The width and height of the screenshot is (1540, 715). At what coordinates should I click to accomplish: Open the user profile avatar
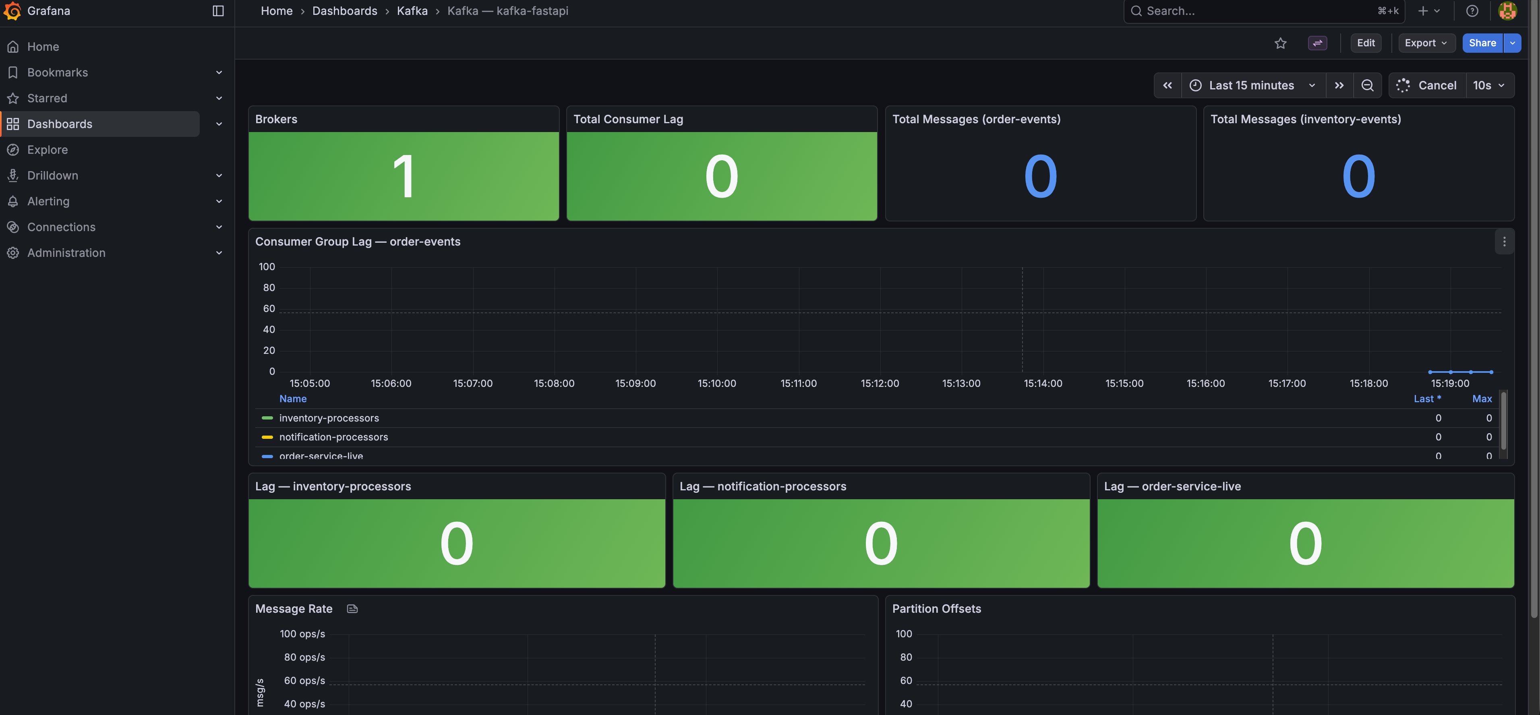pos(1507,11)
